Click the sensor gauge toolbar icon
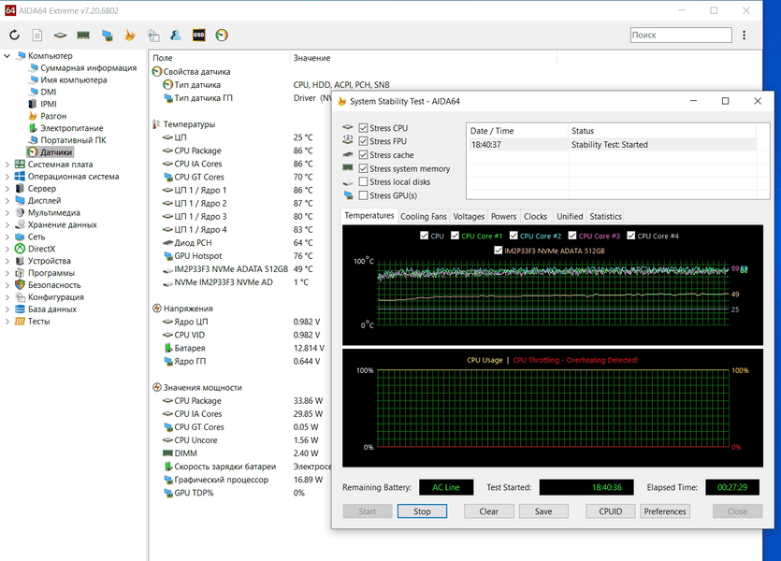781x561 pixels. click(x=222, y=35)
